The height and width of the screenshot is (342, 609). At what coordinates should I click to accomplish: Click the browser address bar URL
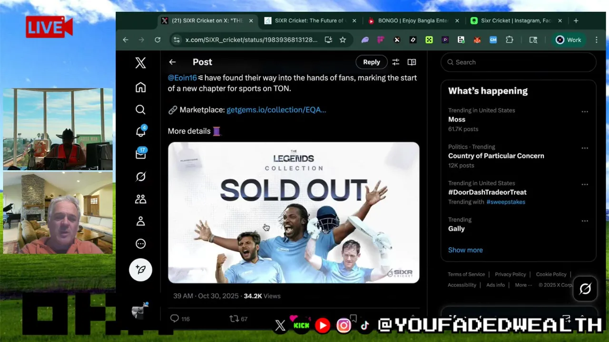point(251,40)
